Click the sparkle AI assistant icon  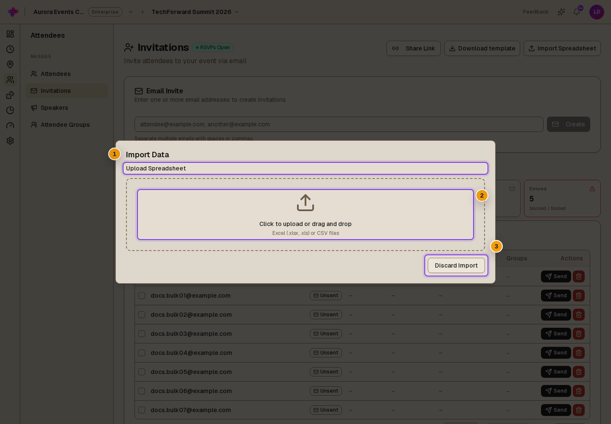click(x=561, y=12)
